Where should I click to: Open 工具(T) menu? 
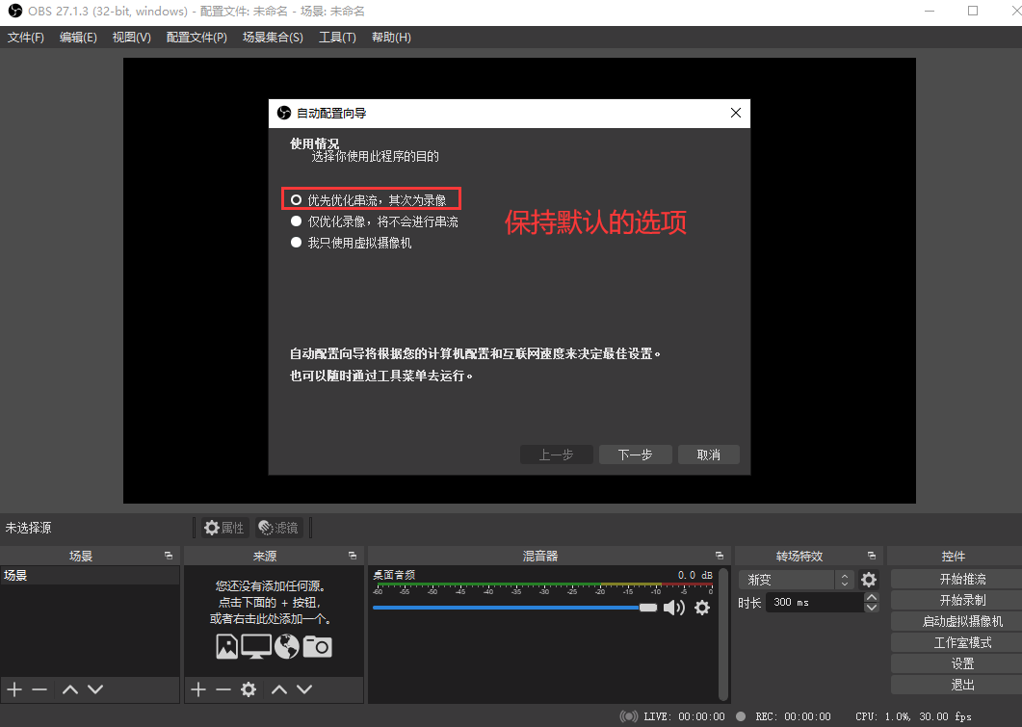pos(337,38)
